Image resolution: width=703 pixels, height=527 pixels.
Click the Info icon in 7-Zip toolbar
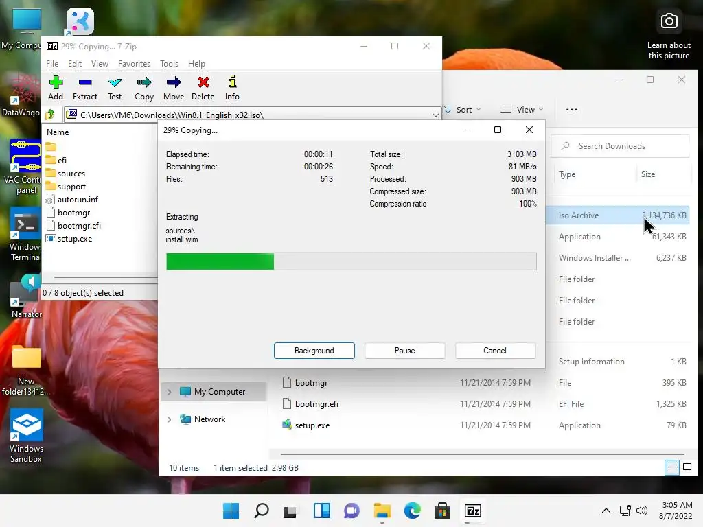[232, 82]
